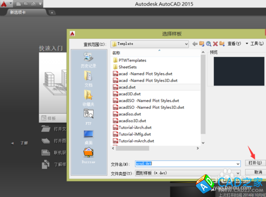Viewport: 266px width, 197px height.
Task: Click the back arrow in dialog toolbar
Action: 195,44
